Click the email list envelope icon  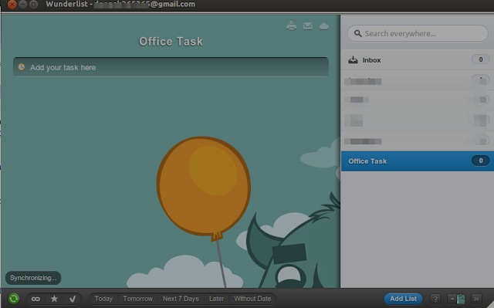pyautogui.click(x=307, y=25)
